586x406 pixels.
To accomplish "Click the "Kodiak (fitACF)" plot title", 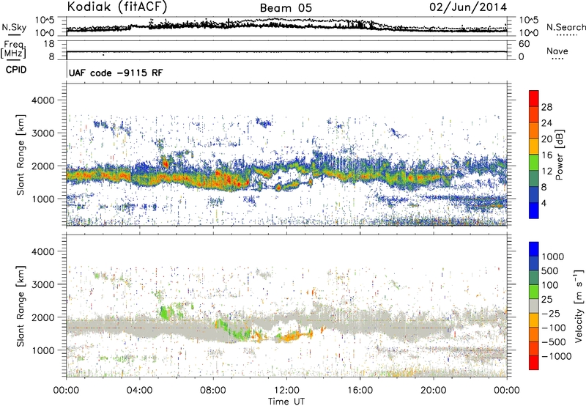I will (117, 7).
